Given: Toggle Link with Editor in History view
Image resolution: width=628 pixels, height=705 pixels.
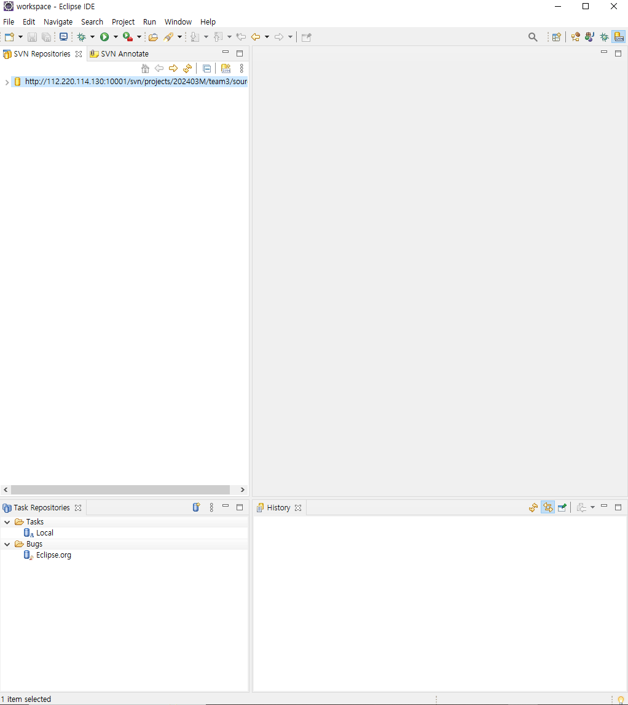Looking at the screenshot, I should click(548, 508).
